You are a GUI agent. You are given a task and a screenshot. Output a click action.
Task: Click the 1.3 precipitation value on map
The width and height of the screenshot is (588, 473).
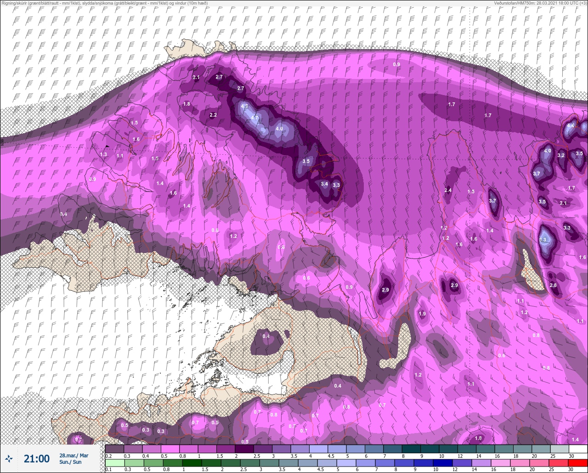(104, 155)
